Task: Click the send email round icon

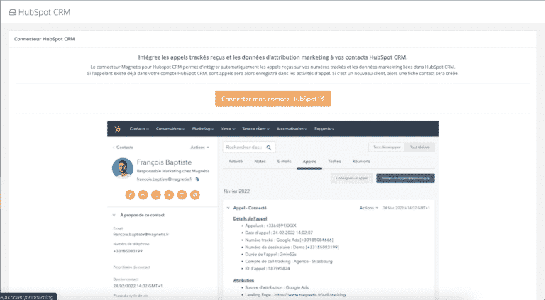Action: coord(143,195)
